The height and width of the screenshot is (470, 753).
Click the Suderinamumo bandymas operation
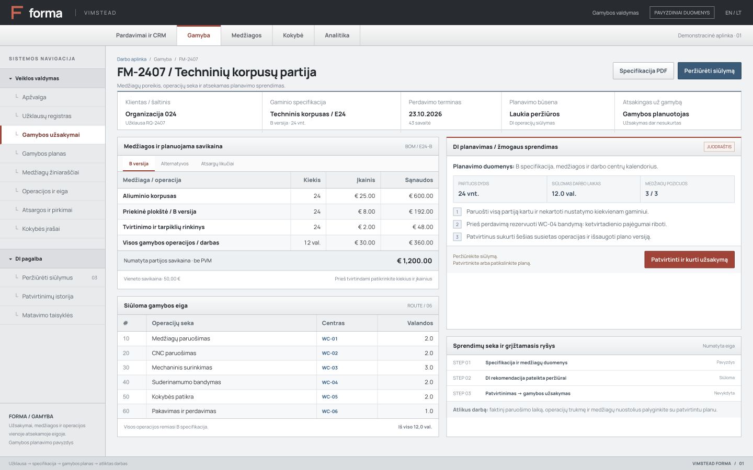[x=186, y=382]
